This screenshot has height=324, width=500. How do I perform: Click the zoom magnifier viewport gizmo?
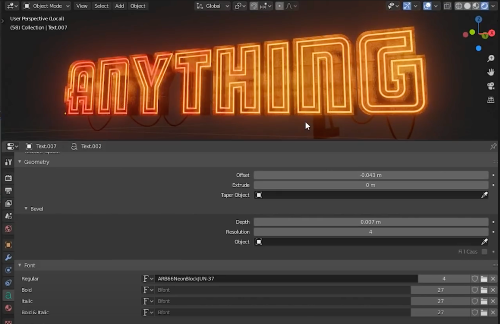(491, 58)
